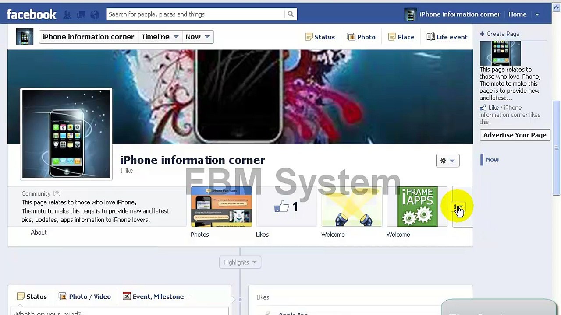The height and width of the screenshot is (315, 561).
Task: Click the search magnifier button
Action: pos(291,14)
